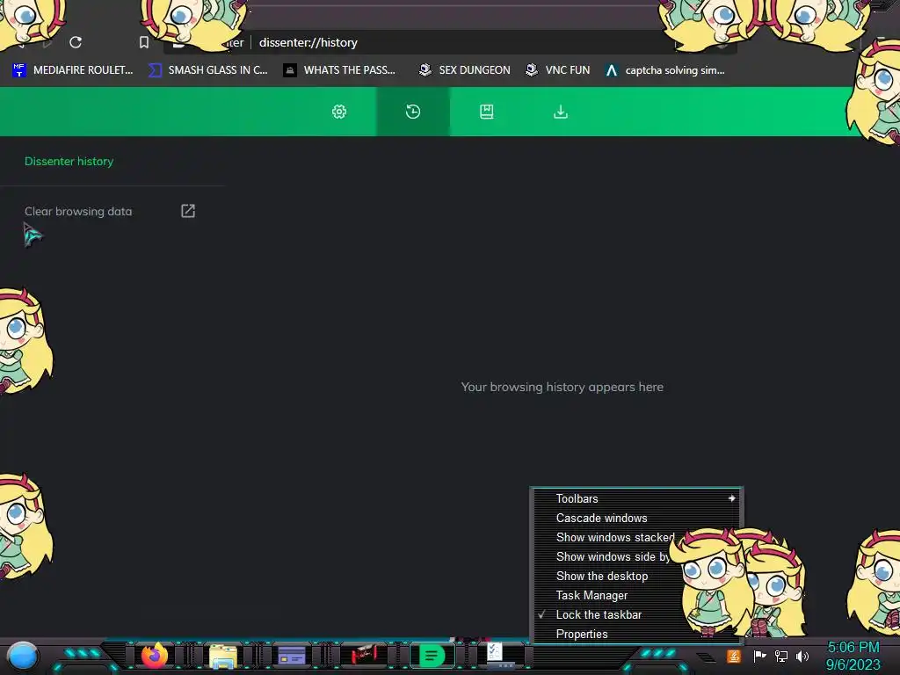Click the Toolbars submenu arrow
900x675 pixels.
pyautogui.click(x=732, y=498)
